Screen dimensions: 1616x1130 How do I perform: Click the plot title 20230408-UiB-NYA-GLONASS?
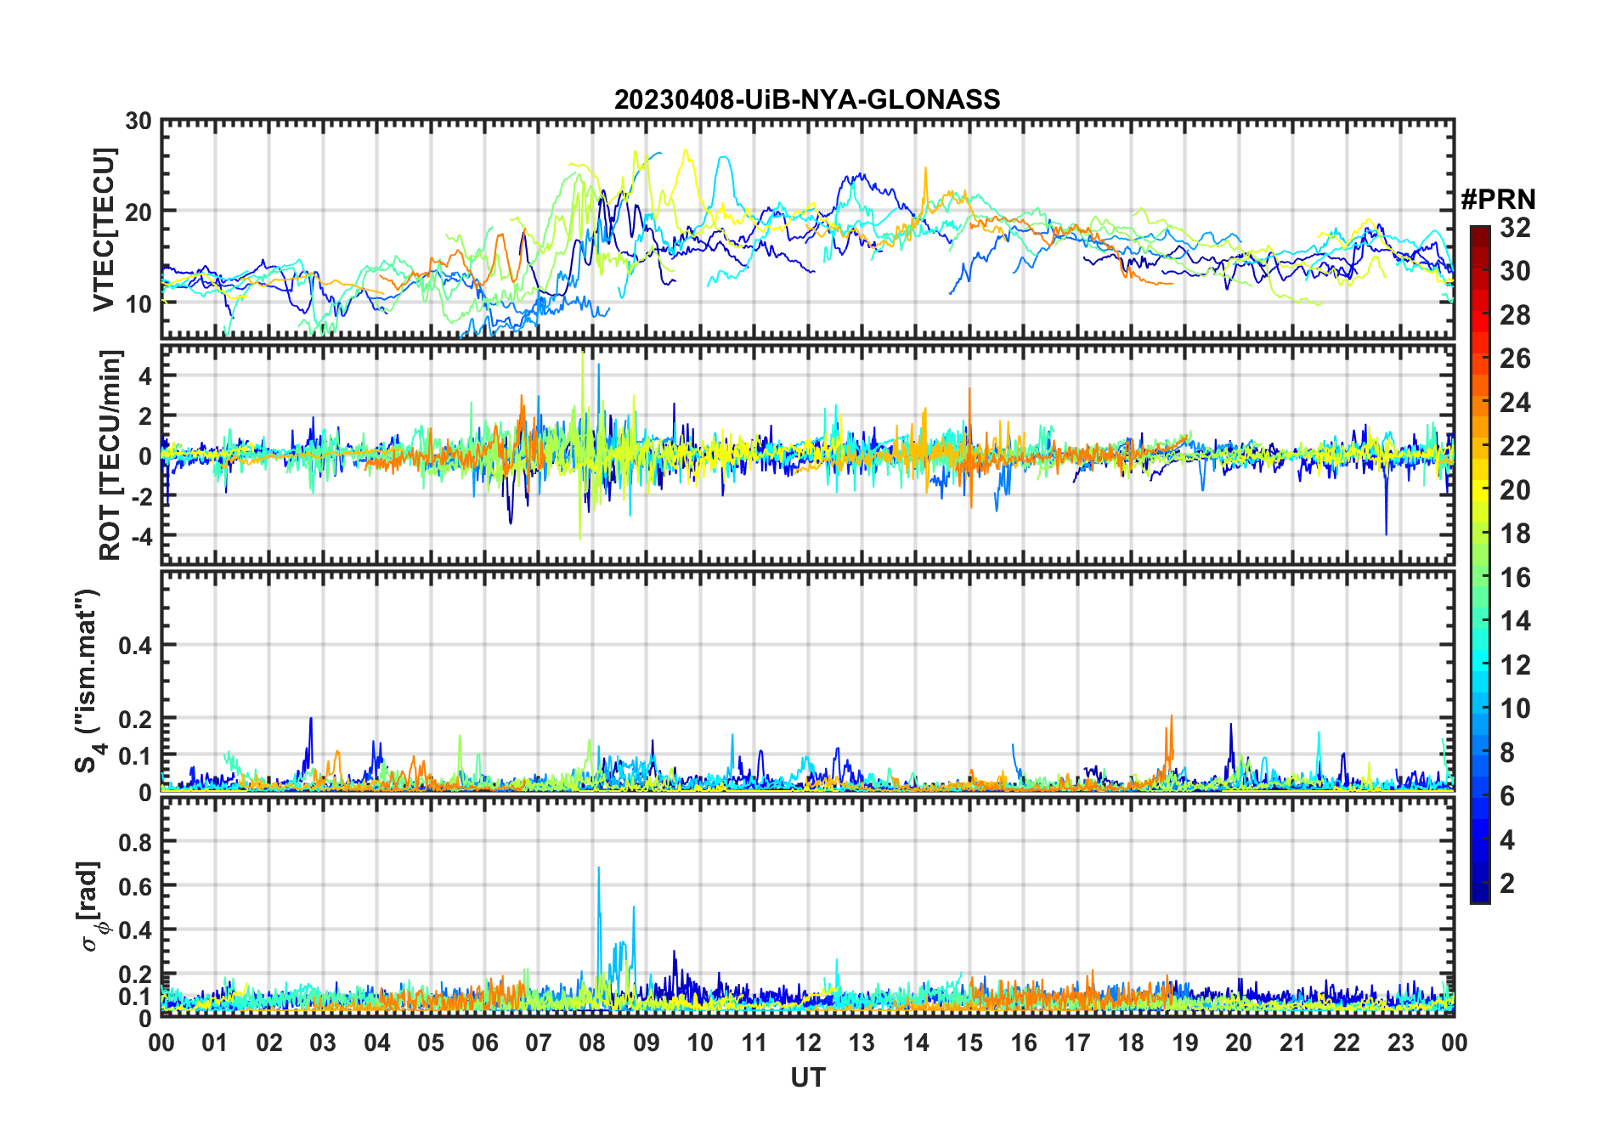(807, 99)
